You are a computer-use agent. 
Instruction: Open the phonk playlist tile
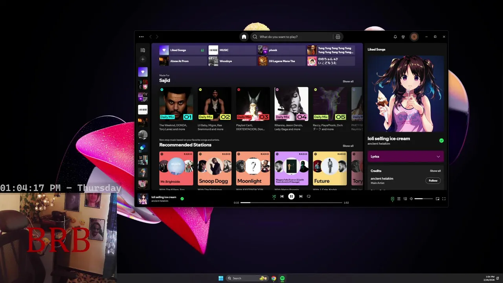(281, 50)
